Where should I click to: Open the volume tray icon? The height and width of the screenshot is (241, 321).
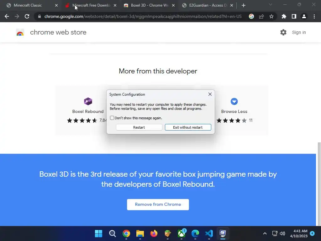click(282, 233)
